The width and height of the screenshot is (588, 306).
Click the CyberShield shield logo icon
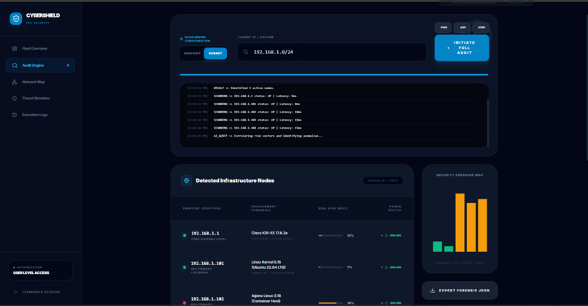(x=16, y=18)
